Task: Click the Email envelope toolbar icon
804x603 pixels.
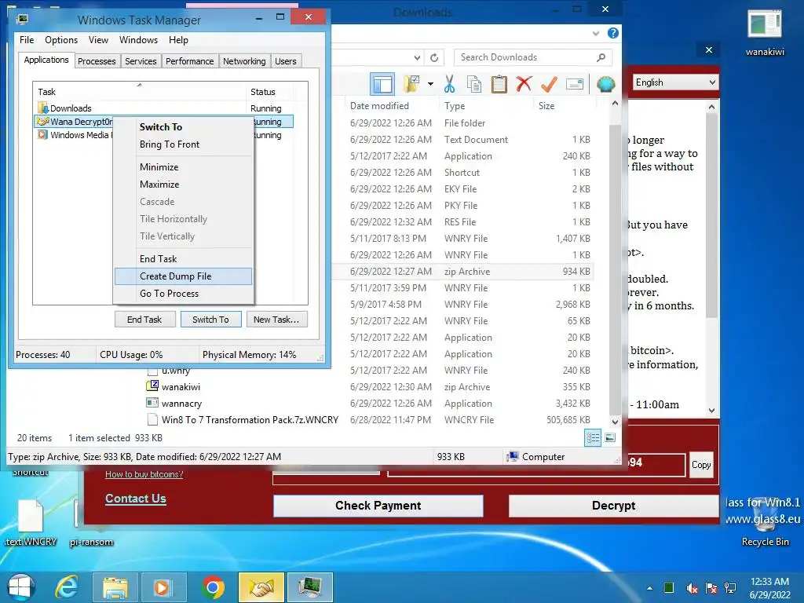Action: 574,83
